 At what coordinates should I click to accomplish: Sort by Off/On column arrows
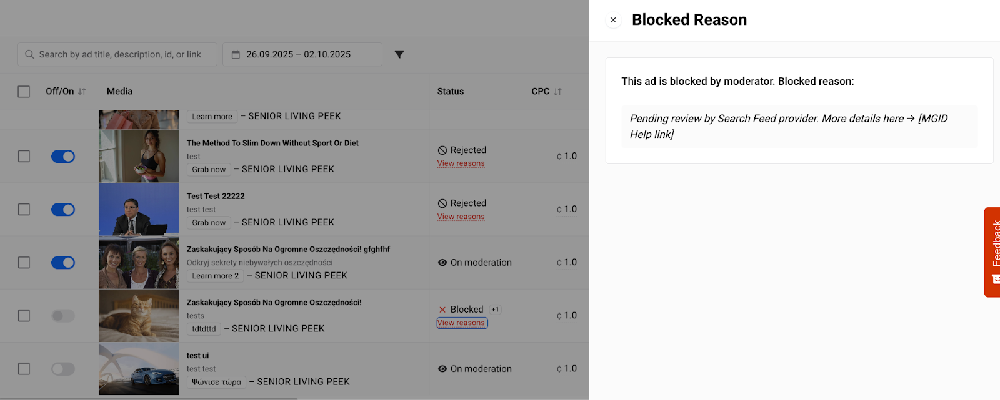point(82,91)
